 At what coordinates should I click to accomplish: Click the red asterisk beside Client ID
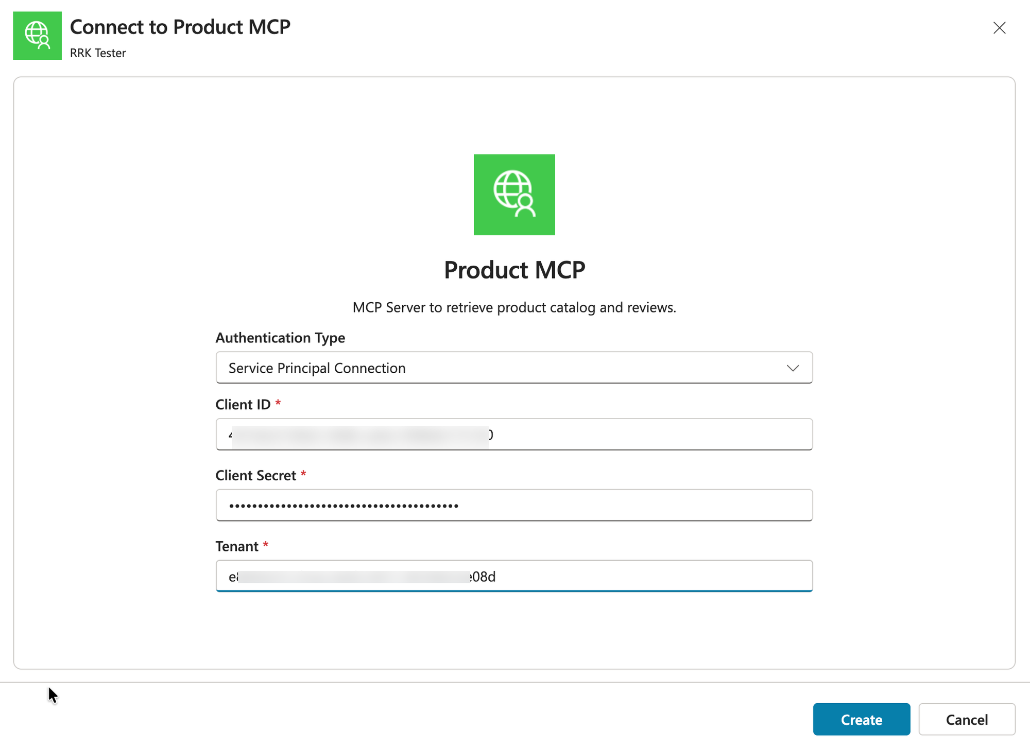click(x=278, y=403)
